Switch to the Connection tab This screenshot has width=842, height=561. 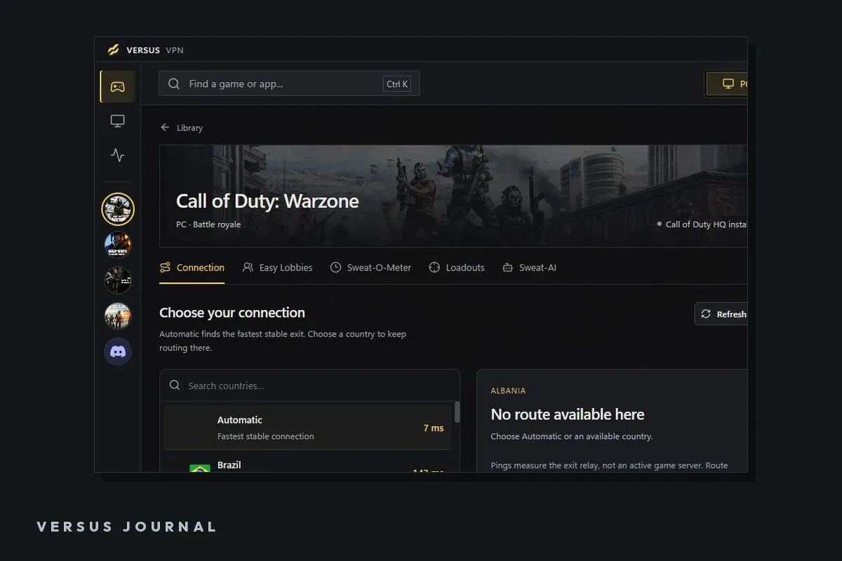[x=192, y=268]
